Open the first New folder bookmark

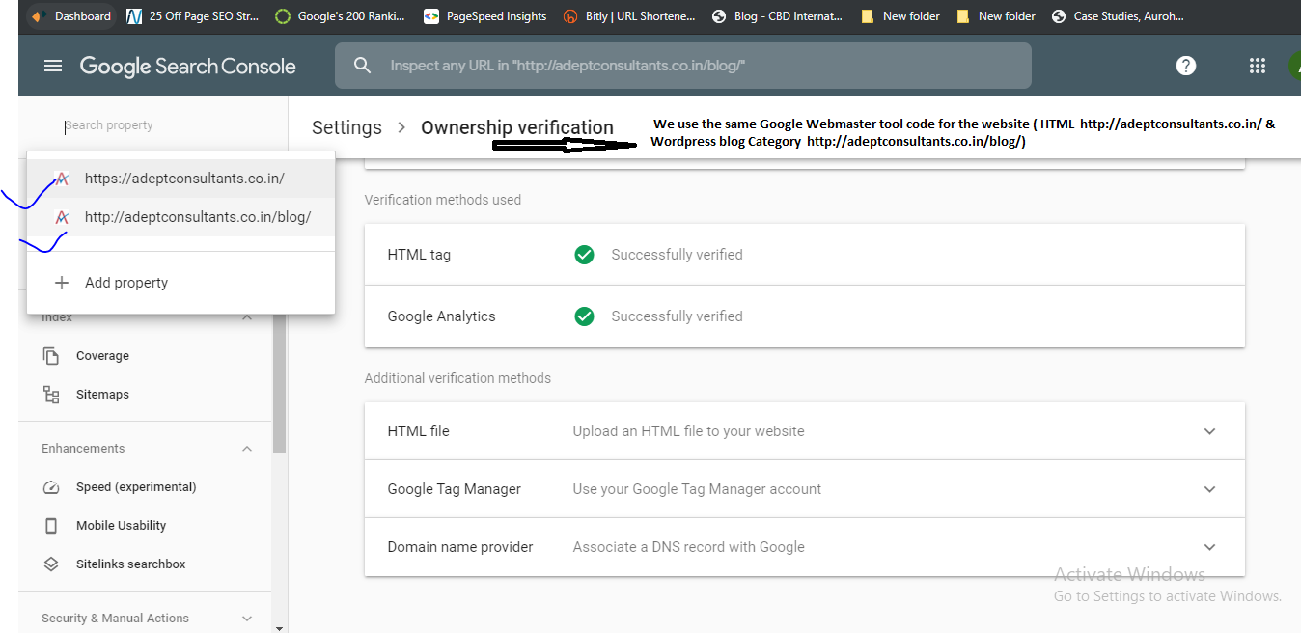pyautogui.click(x=900, y=16)
